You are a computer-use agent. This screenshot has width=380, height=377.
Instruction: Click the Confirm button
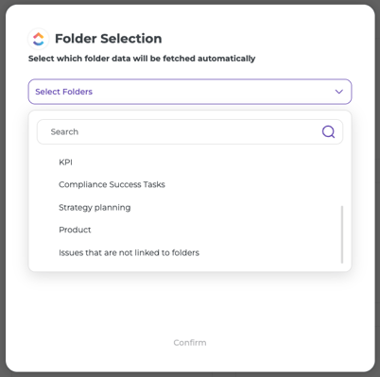tap(190, 343)
